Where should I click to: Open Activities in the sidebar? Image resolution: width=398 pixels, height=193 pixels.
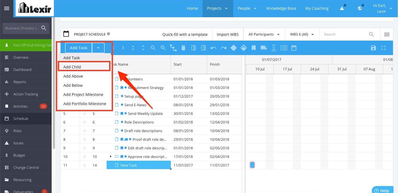[x=26, y=106]
